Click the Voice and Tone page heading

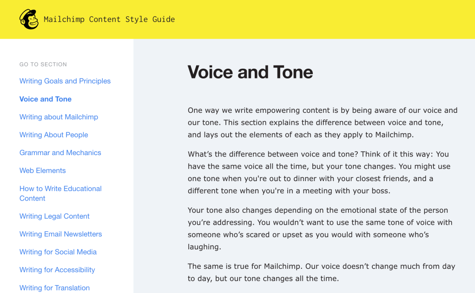pos(250,72)
